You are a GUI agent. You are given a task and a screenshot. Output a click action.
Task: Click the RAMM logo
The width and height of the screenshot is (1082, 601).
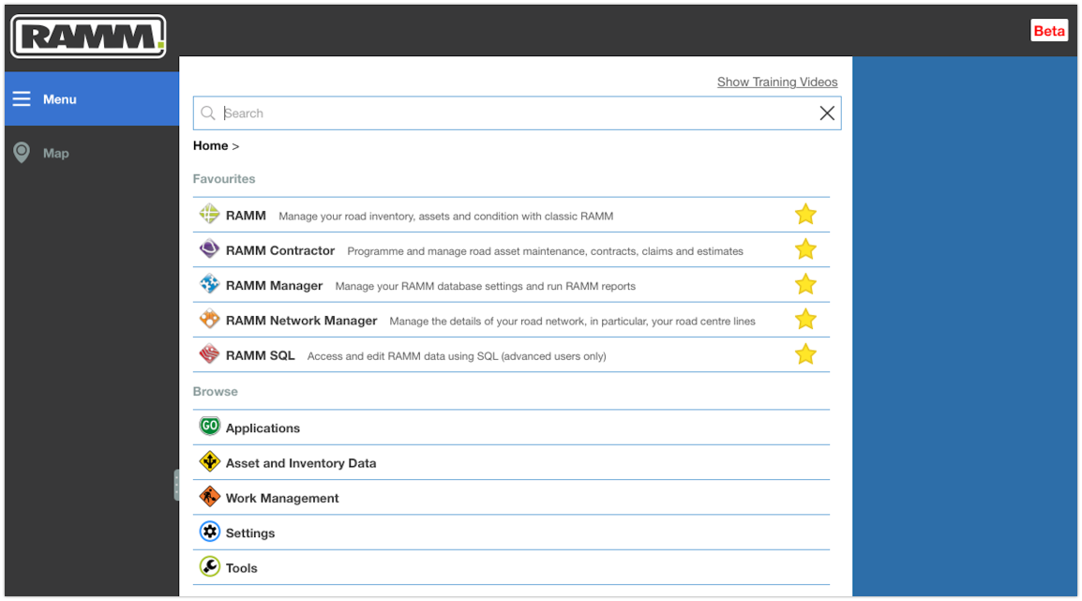(x=88, y=36)
